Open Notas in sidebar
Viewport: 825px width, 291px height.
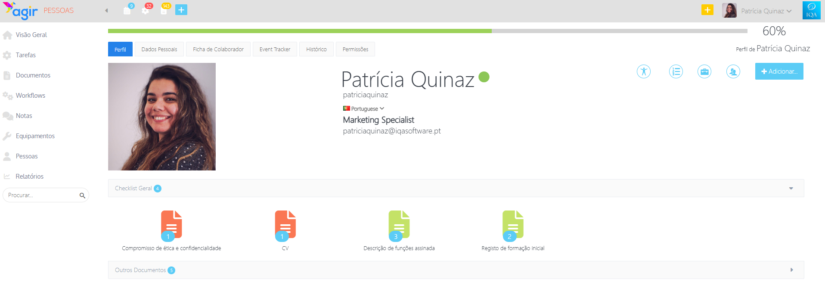24,116
